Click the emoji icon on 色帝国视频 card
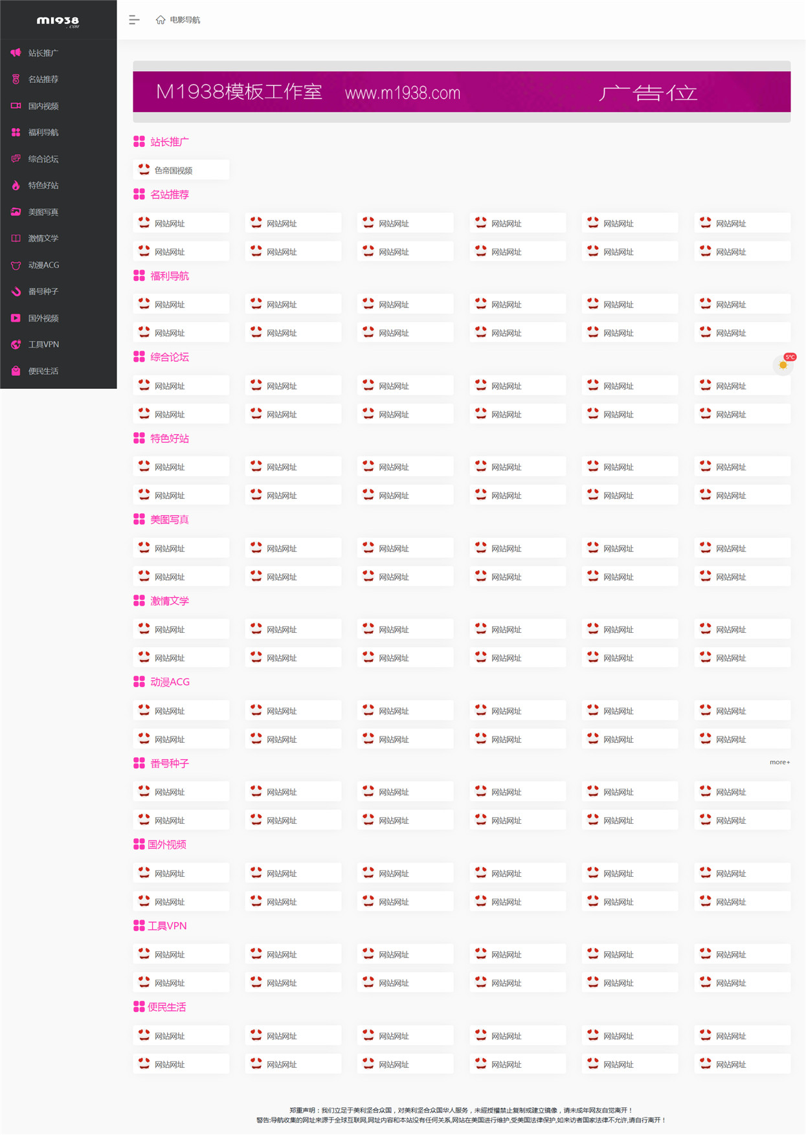Viewport: 806px width, 1135px height. tap(144, 170)
